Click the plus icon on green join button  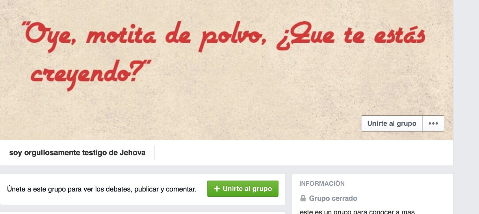click(x=217, y=189)
